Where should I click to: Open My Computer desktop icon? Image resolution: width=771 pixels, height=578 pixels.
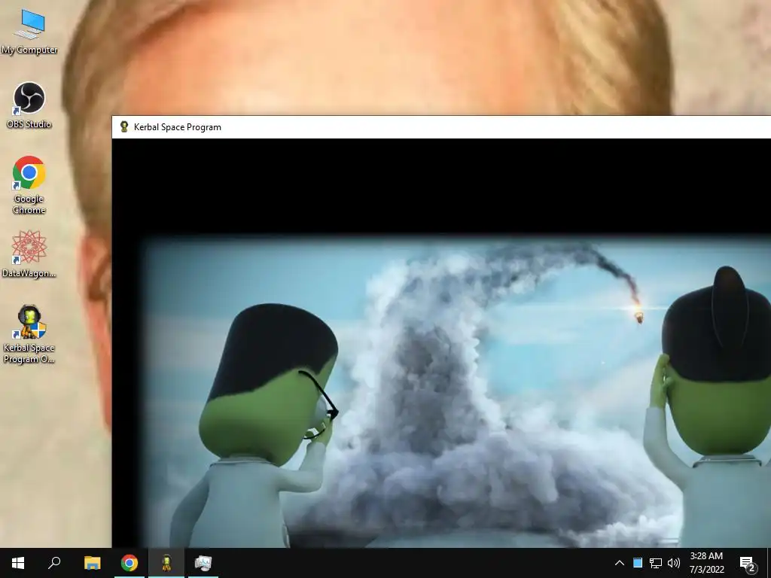(x=29, y=32)
